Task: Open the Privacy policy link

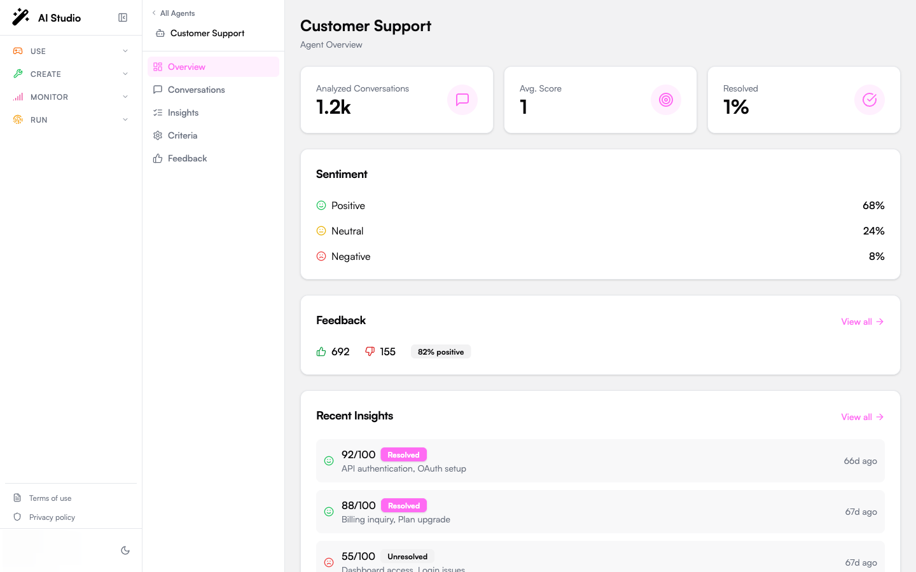Action: pyautogui.click(x=52, y=517)
